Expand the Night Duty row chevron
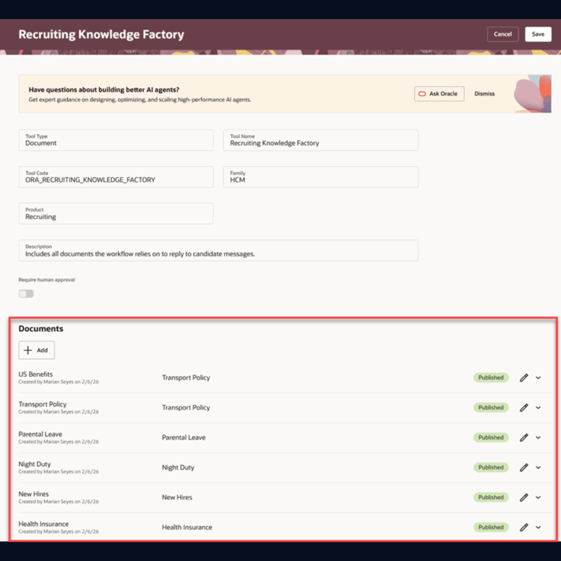Image resolution: width=561 pixels, height=561 pixels. click(x=538, y=467)
